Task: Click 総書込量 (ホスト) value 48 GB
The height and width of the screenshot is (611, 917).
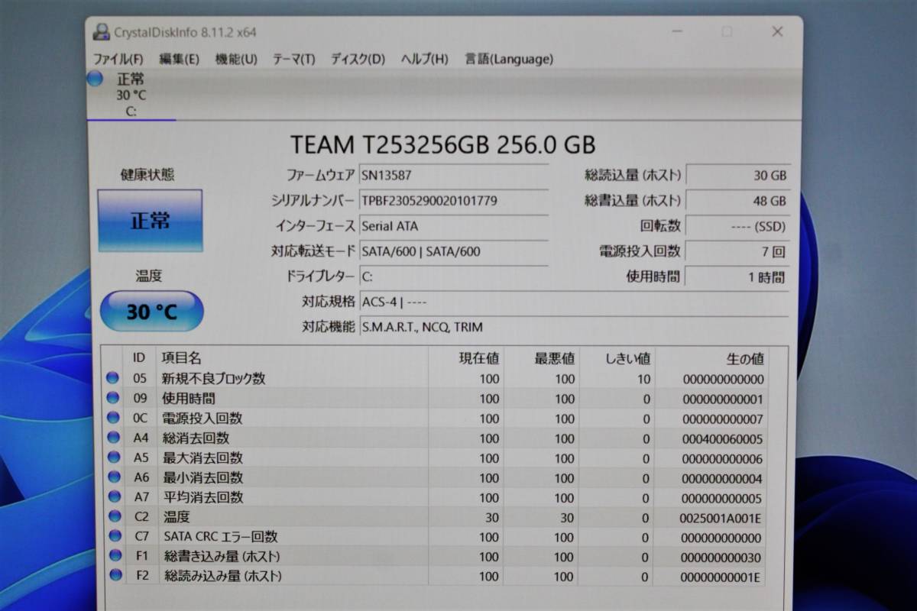Action: pos(737,201)
